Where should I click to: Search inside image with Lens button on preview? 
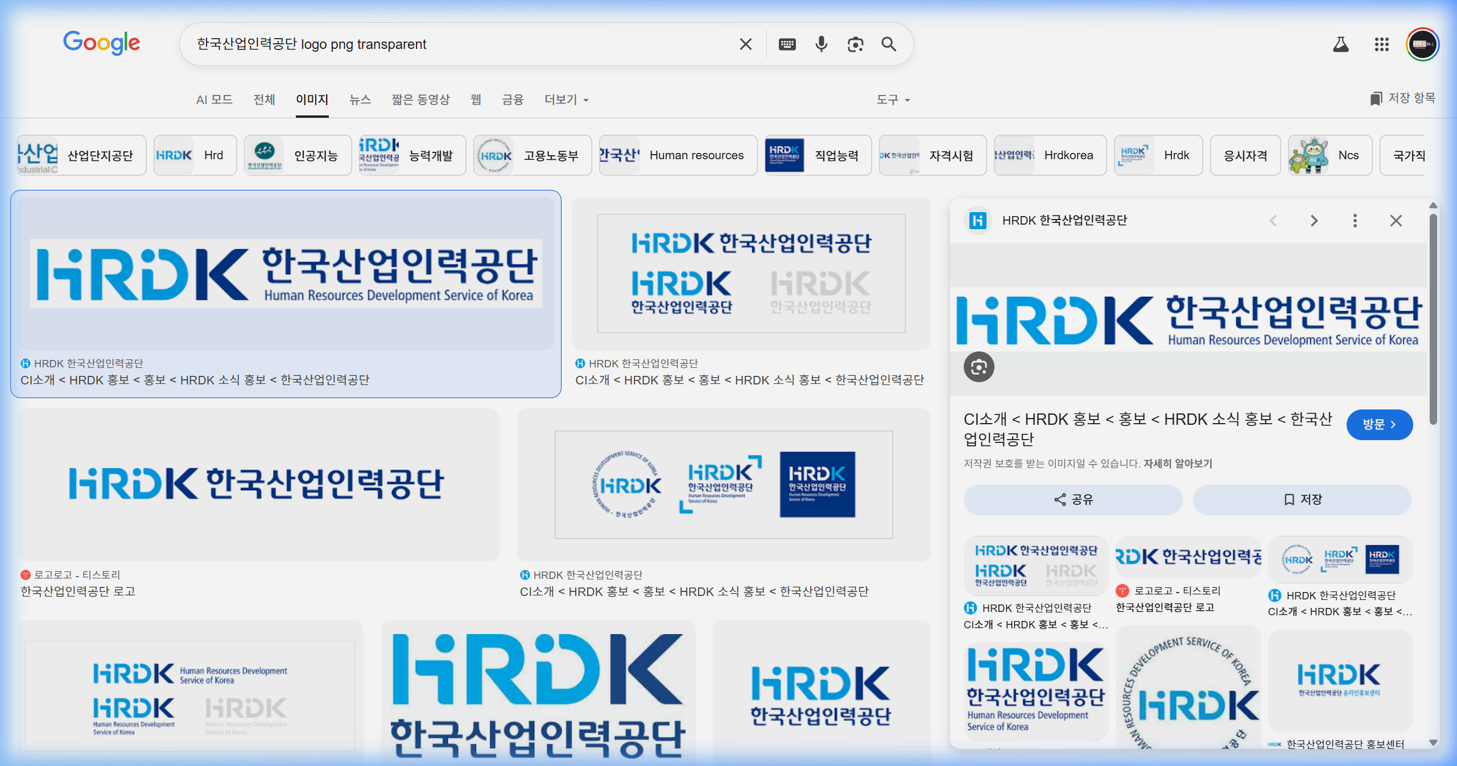[x=979, y=367]
